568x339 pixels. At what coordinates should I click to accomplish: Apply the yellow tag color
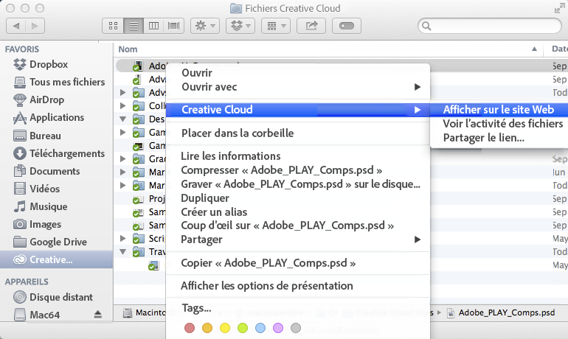(225, 328)
